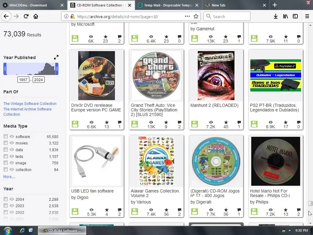Show only software with eye toggle

point(12,136)
